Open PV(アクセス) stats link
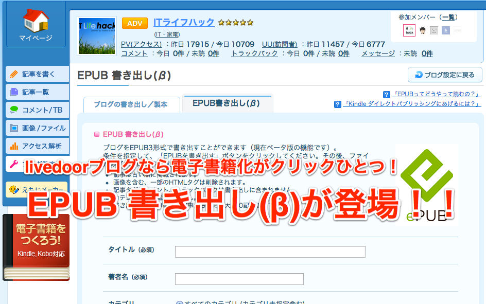The height and width of the screenshot is (304, 486). click(142, 44)
